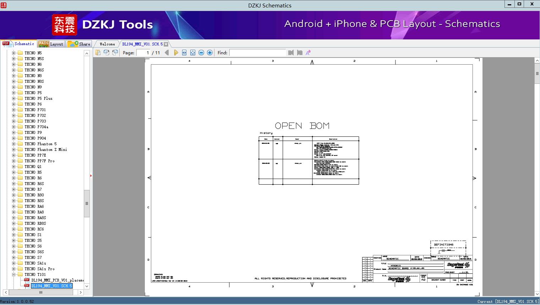Click the rotate clockwise toolbar icon
Screen dimensions: 540x305
(115, 53)
